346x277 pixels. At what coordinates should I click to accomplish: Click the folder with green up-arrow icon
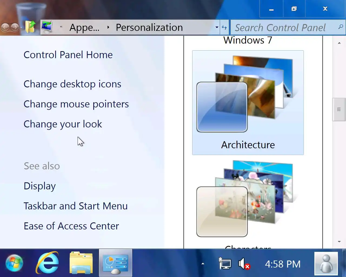(x=30, y=27)
